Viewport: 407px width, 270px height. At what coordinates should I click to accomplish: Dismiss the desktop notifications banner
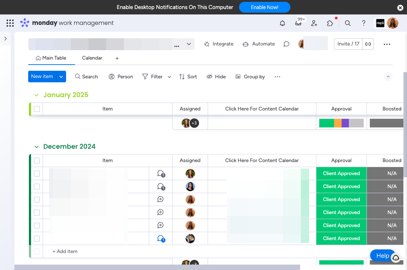(400, 8)
